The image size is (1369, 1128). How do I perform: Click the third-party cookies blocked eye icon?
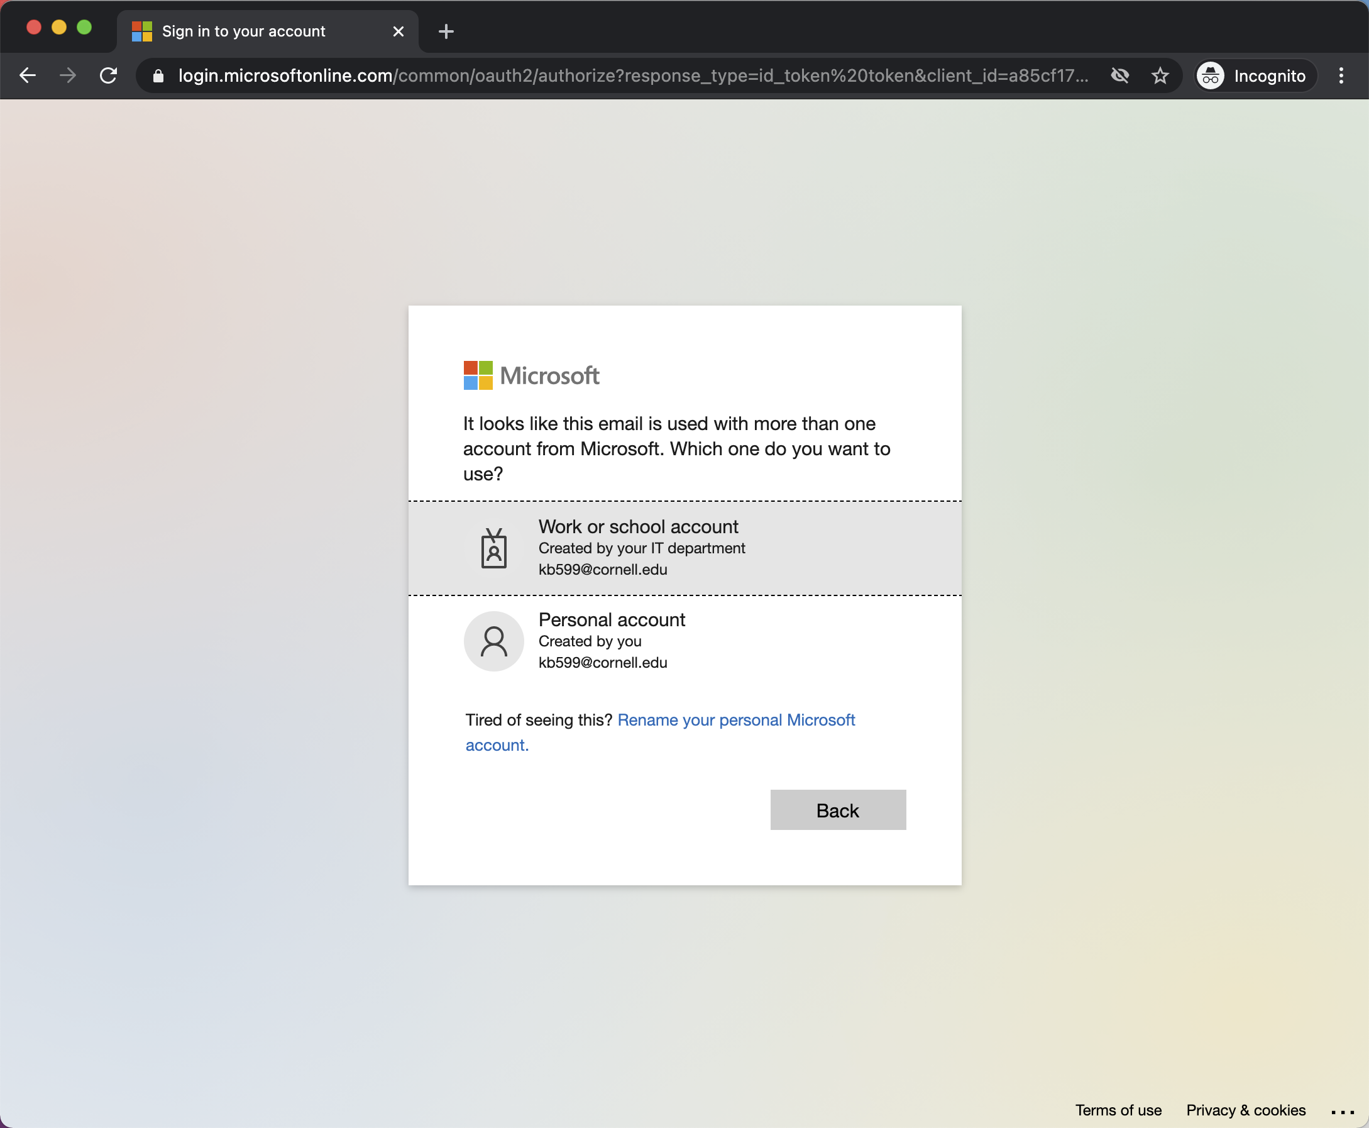1119,76
